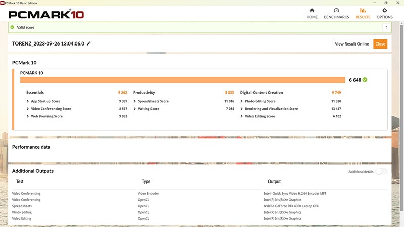Click the Video Encoder type cell

148,193
